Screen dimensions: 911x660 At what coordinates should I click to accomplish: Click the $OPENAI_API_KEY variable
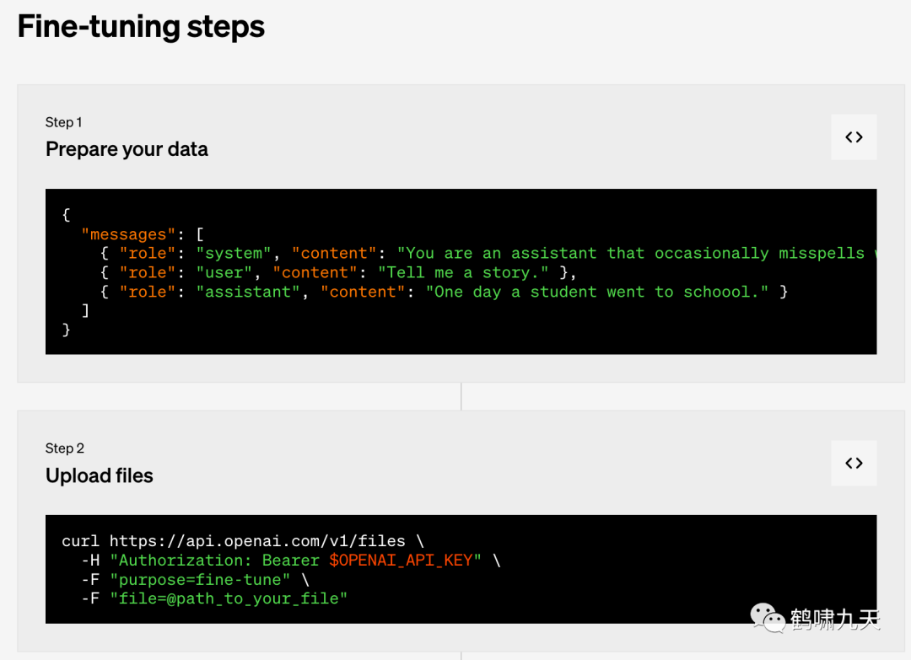click(x=401, y=561)
